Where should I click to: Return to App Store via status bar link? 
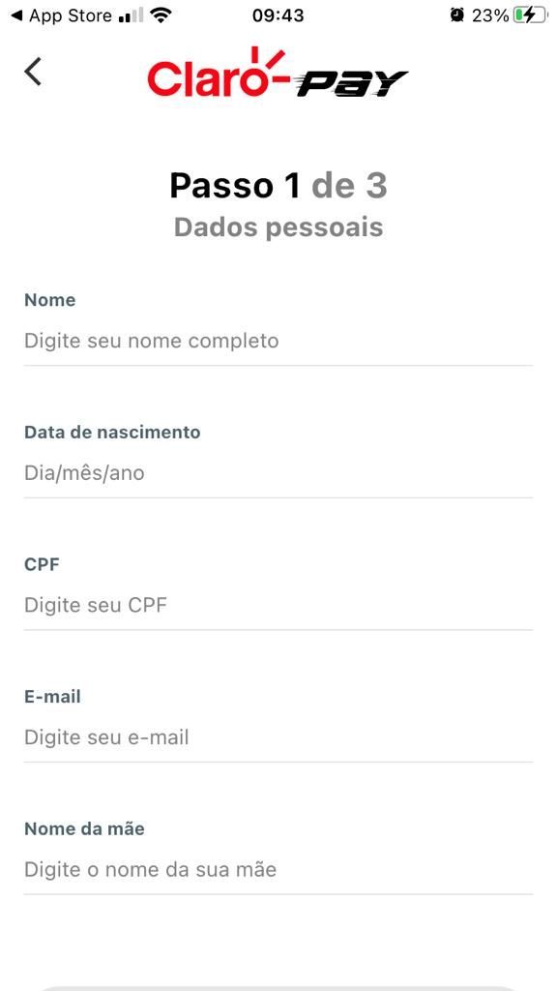point(61,15)
